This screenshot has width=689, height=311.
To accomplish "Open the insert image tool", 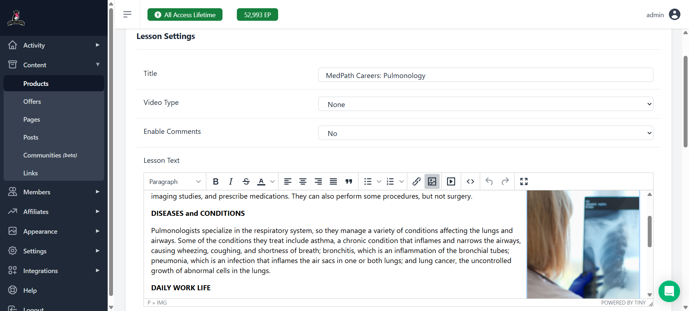I will coord(432,181).
